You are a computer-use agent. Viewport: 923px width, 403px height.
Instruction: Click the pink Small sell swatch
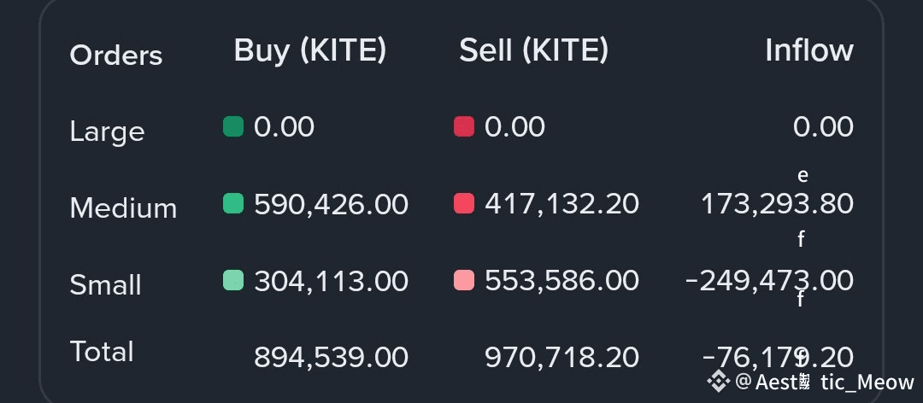coord(464,280)
